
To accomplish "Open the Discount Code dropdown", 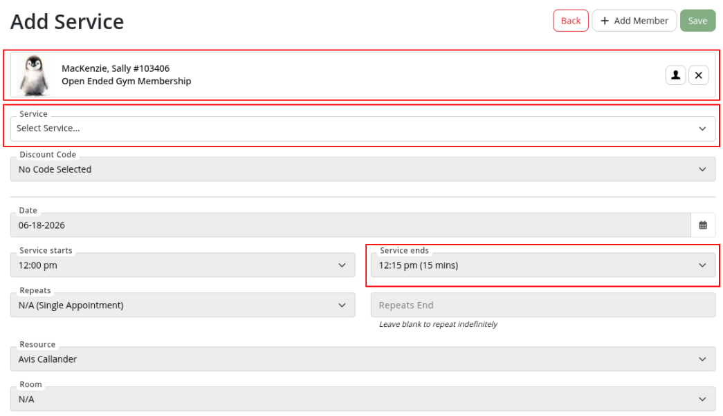I will 363,169.
